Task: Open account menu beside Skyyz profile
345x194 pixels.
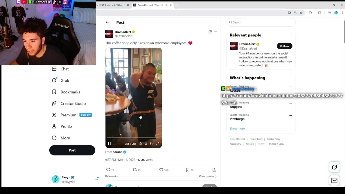Action: (x=96, y=179)
